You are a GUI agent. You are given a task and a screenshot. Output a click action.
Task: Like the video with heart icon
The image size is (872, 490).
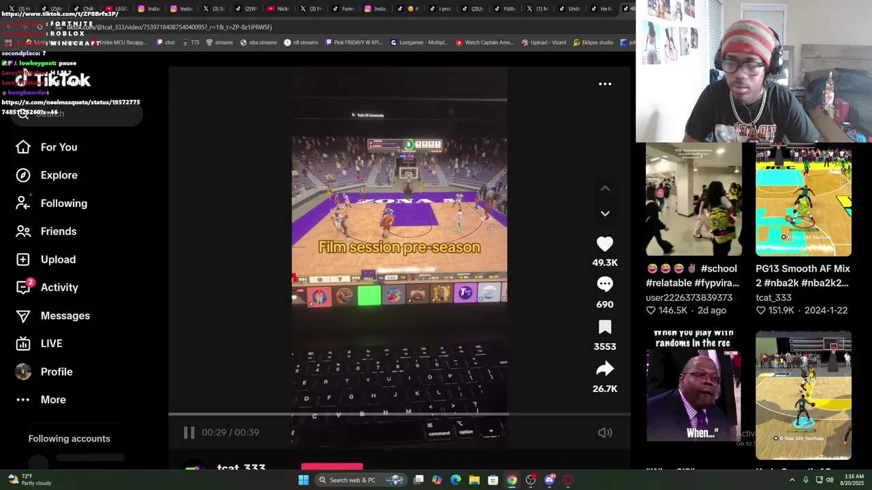click(x=605, y=244)
